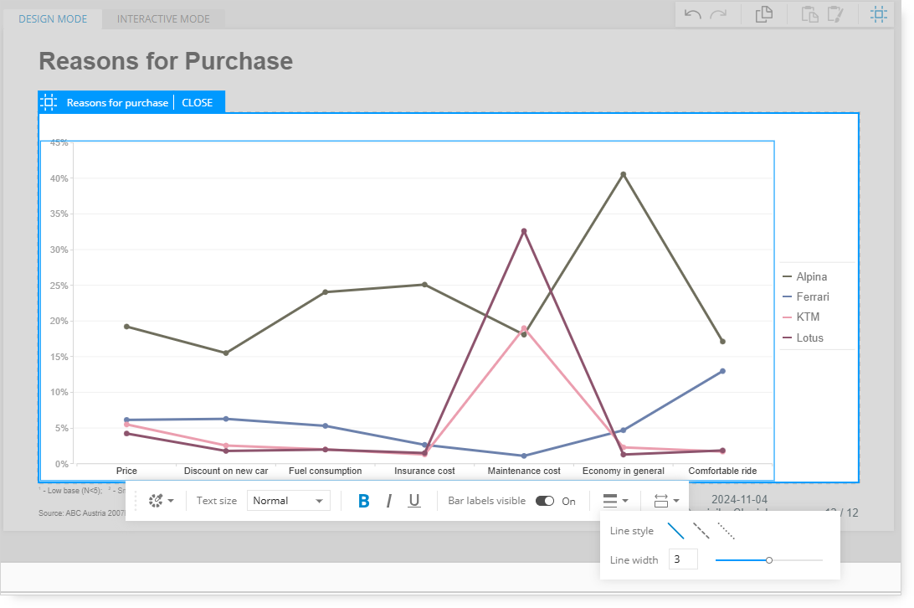Viewport: 914px width, 608px height.
Task: Open the Text size dropdown
Action: click(289, 501)
